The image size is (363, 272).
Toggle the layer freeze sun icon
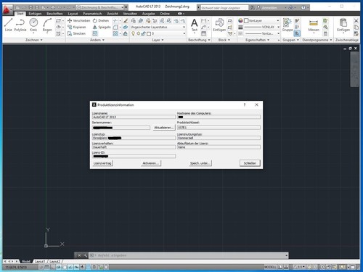click(x=138, y=33)
